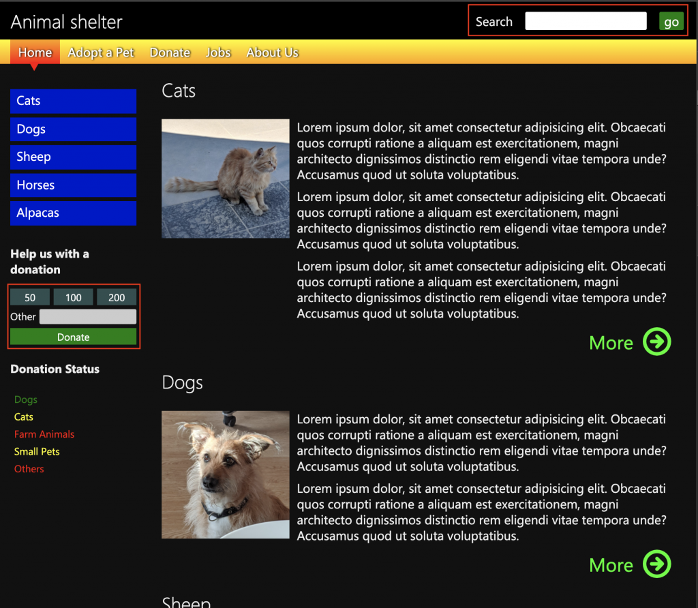This screenshot has height=608, width=698.
Task: Select Cats in the blue sidebar
Action: (74, 101)
